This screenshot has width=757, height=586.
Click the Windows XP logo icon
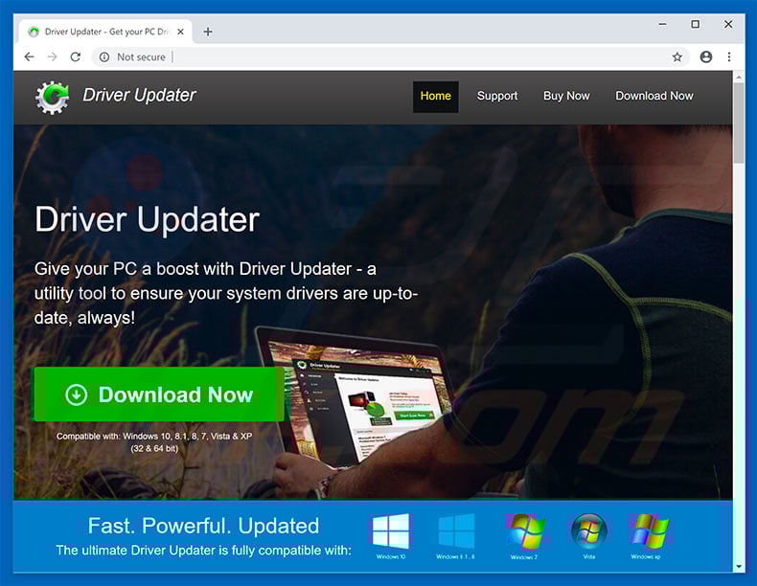(649, 531)
